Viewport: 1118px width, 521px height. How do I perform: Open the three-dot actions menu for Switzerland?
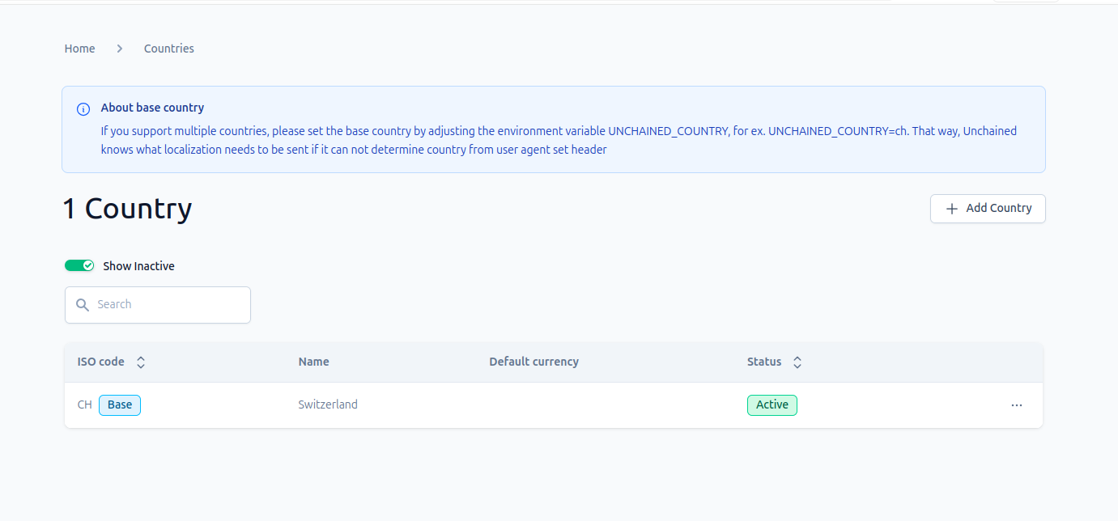(1016, 405)
